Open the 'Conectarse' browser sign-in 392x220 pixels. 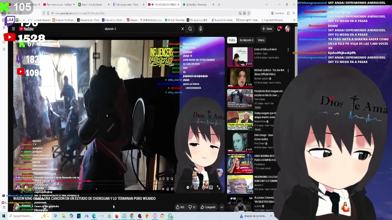tap(277, 13)
